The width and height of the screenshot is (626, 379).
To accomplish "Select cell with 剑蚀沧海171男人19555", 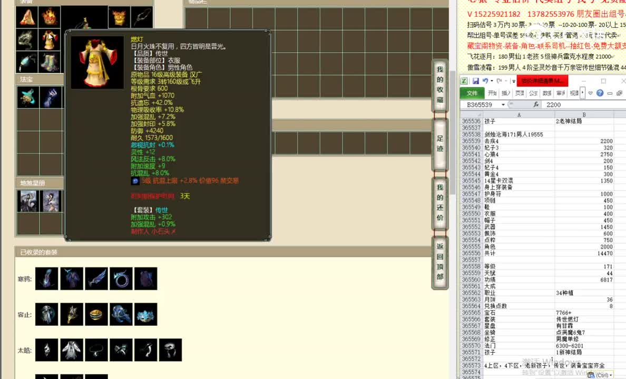I will pos(519,134).
